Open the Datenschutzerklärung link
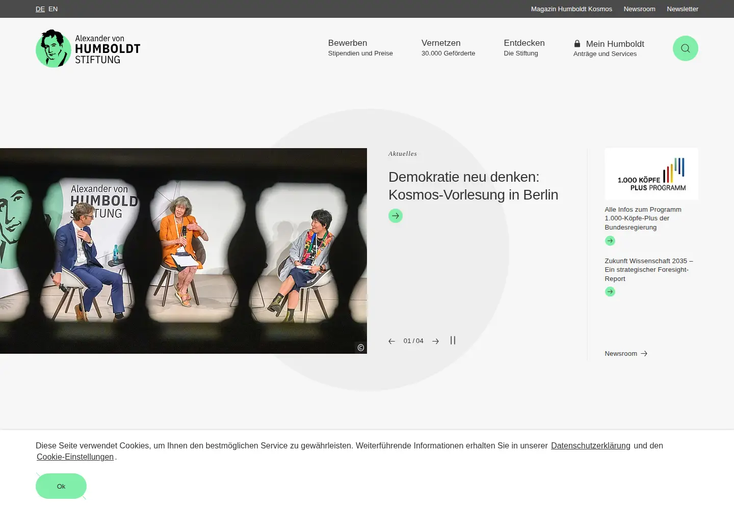This screenshot has height=509, width=734. pyautogui.click(x=590, y=446)
